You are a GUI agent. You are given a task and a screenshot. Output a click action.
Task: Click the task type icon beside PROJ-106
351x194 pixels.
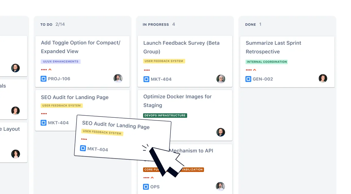click(44, 79)
